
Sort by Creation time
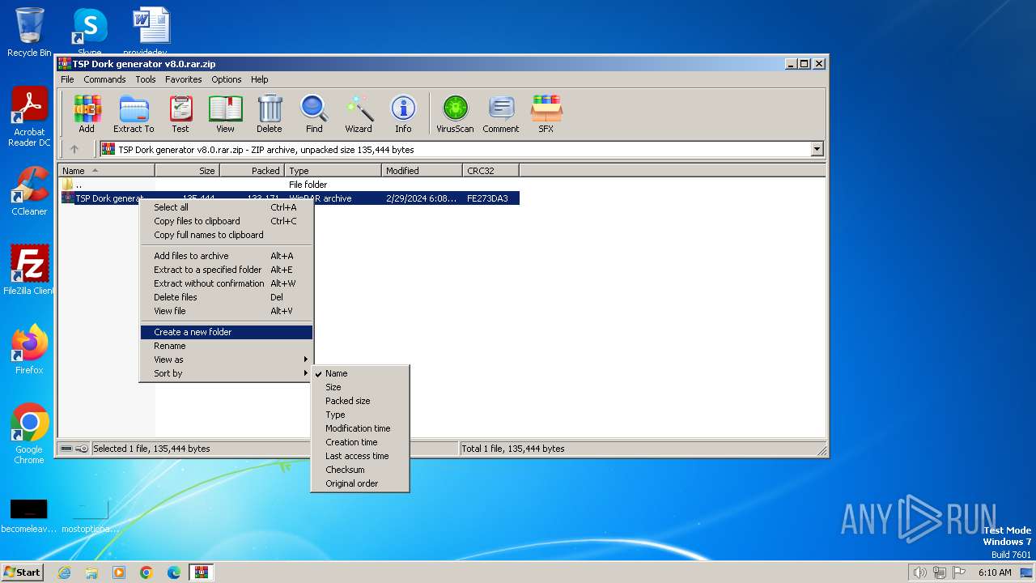tap(360, 442)
